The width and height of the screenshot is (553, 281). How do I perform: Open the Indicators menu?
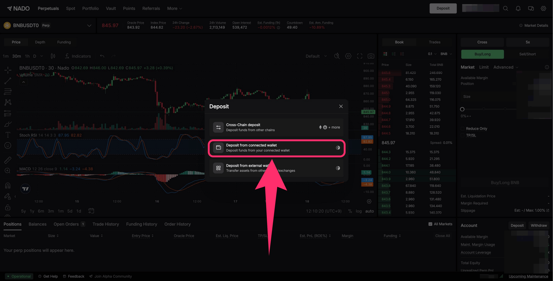[78, 56]
